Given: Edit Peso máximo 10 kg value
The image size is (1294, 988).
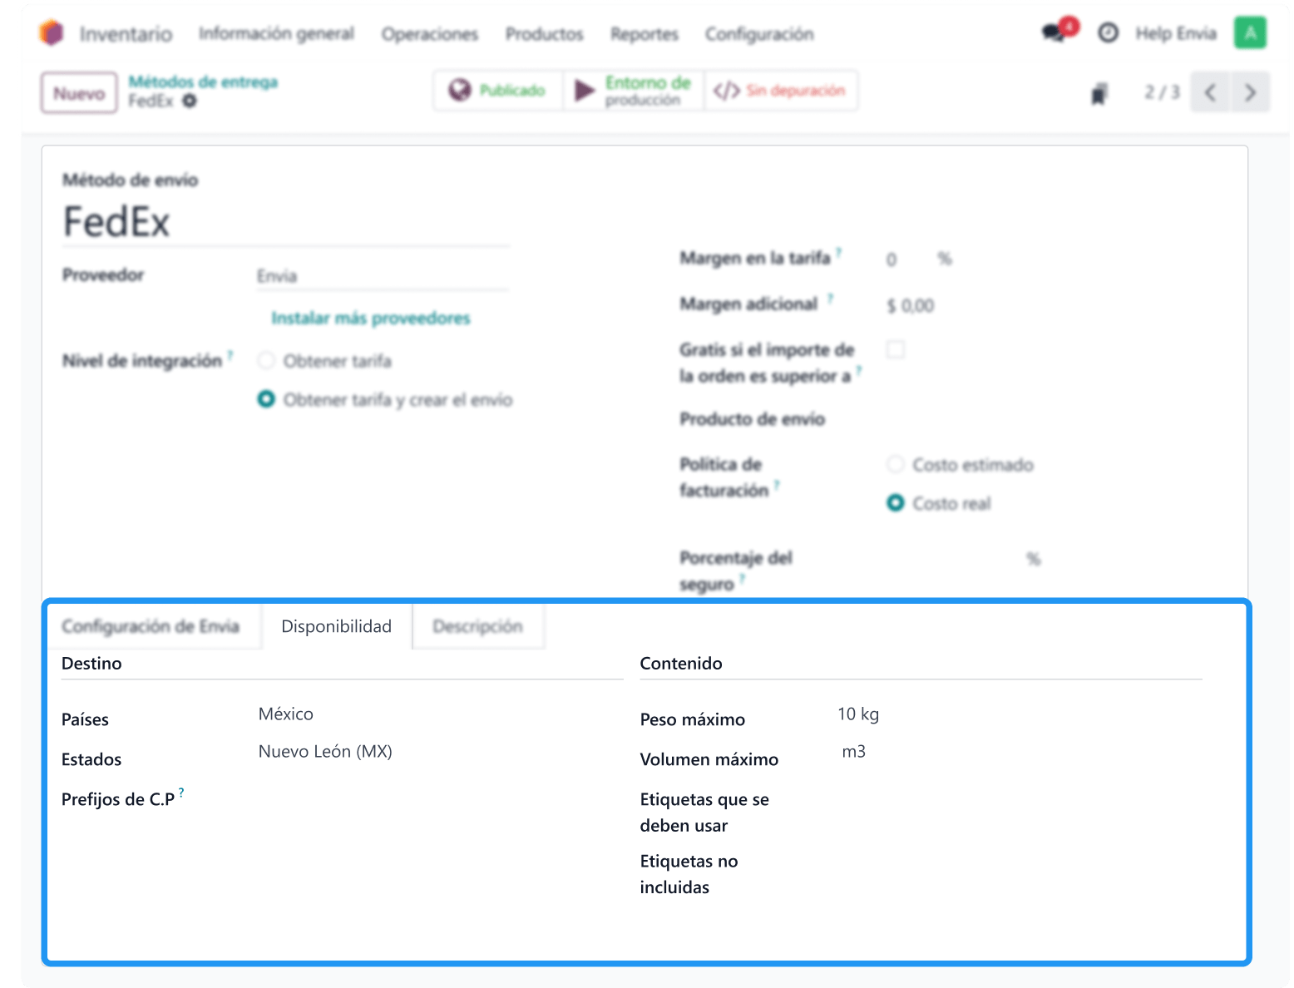Looking at the screenshot, I should coord(858,714).
